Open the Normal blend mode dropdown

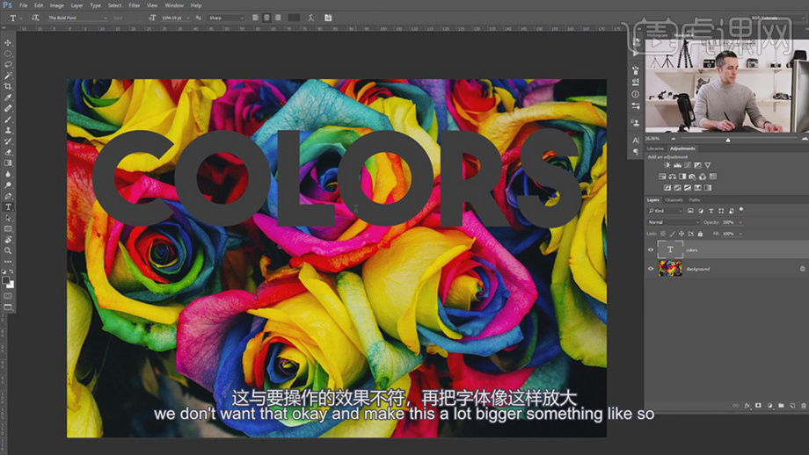coord(674,222)
